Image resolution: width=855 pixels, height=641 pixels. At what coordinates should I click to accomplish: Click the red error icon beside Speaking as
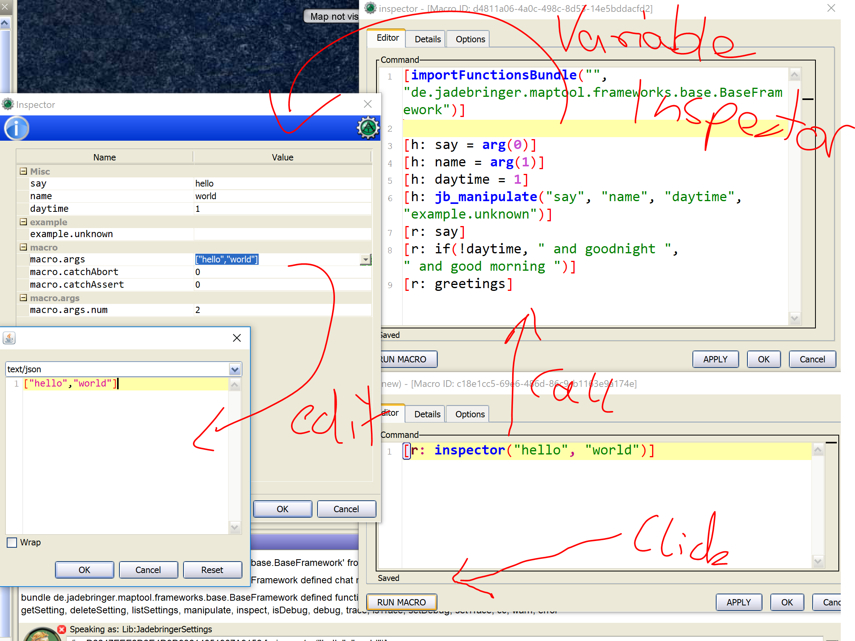pos(62,629)
